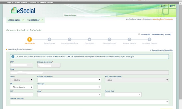This screenshot has height=109, width=182.
Task: Click the blue info icon in notice
Action: pos(13,56)
